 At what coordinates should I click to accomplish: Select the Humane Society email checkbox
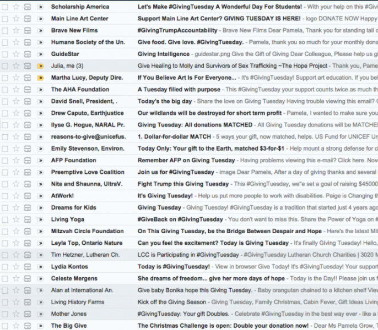[x=5, y=42]
